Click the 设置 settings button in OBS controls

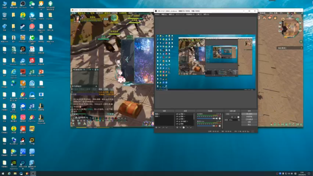249,122
